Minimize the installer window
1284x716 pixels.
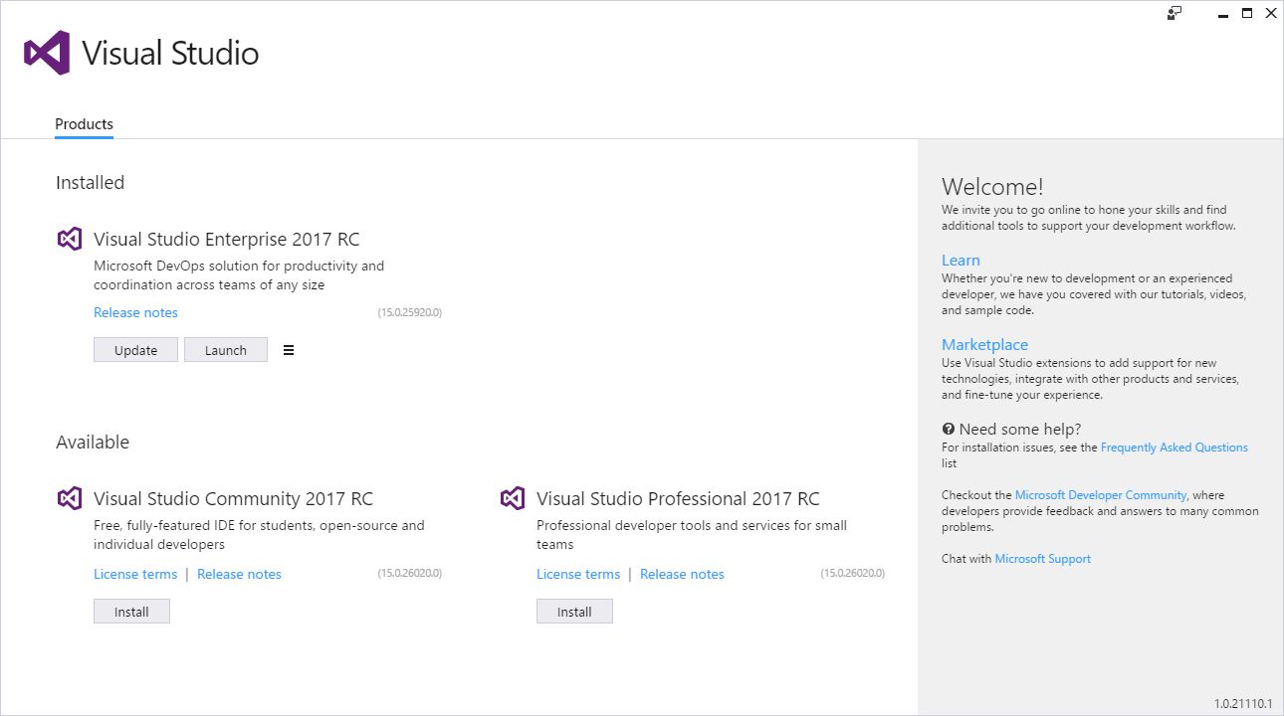(x=1220, y=13)
